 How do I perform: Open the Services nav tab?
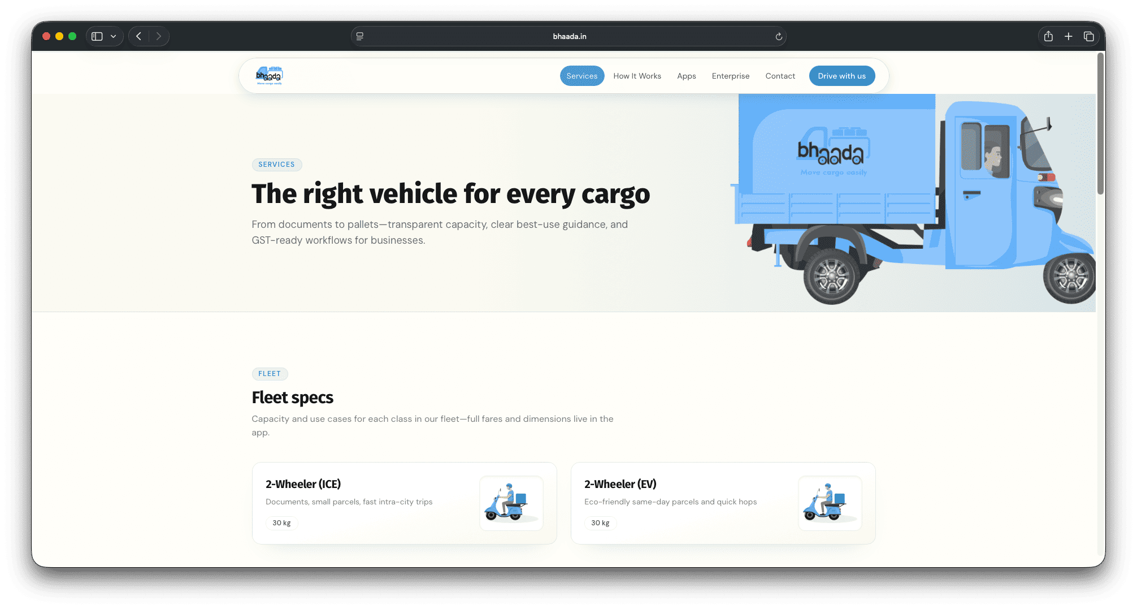pyautogui.click(x=582, y=76)
